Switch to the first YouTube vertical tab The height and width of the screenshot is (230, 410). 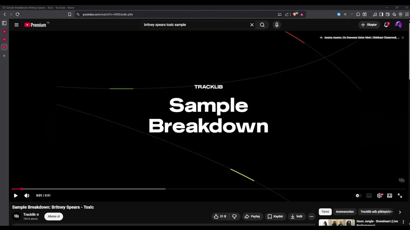click(4, 32)
